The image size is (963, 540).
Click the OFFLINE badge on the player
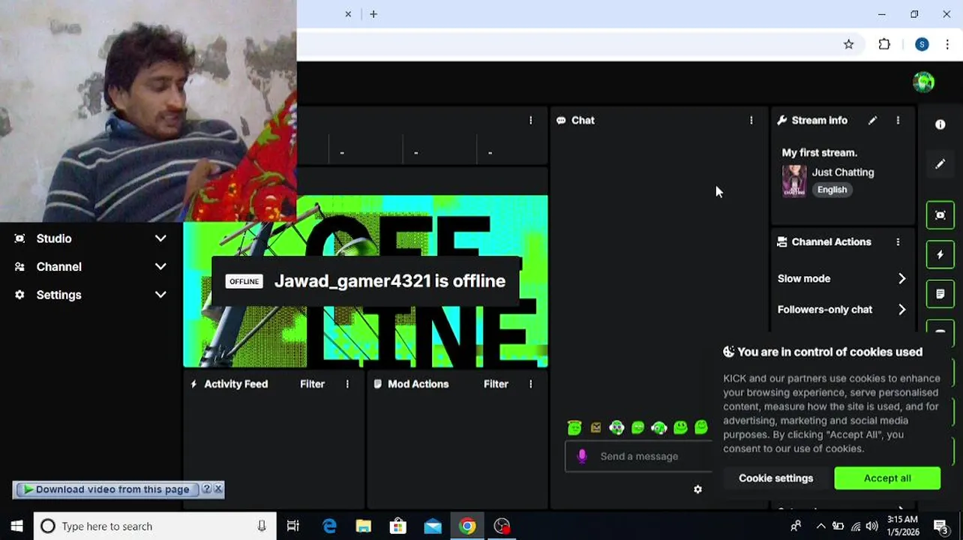tap(244, 281)
